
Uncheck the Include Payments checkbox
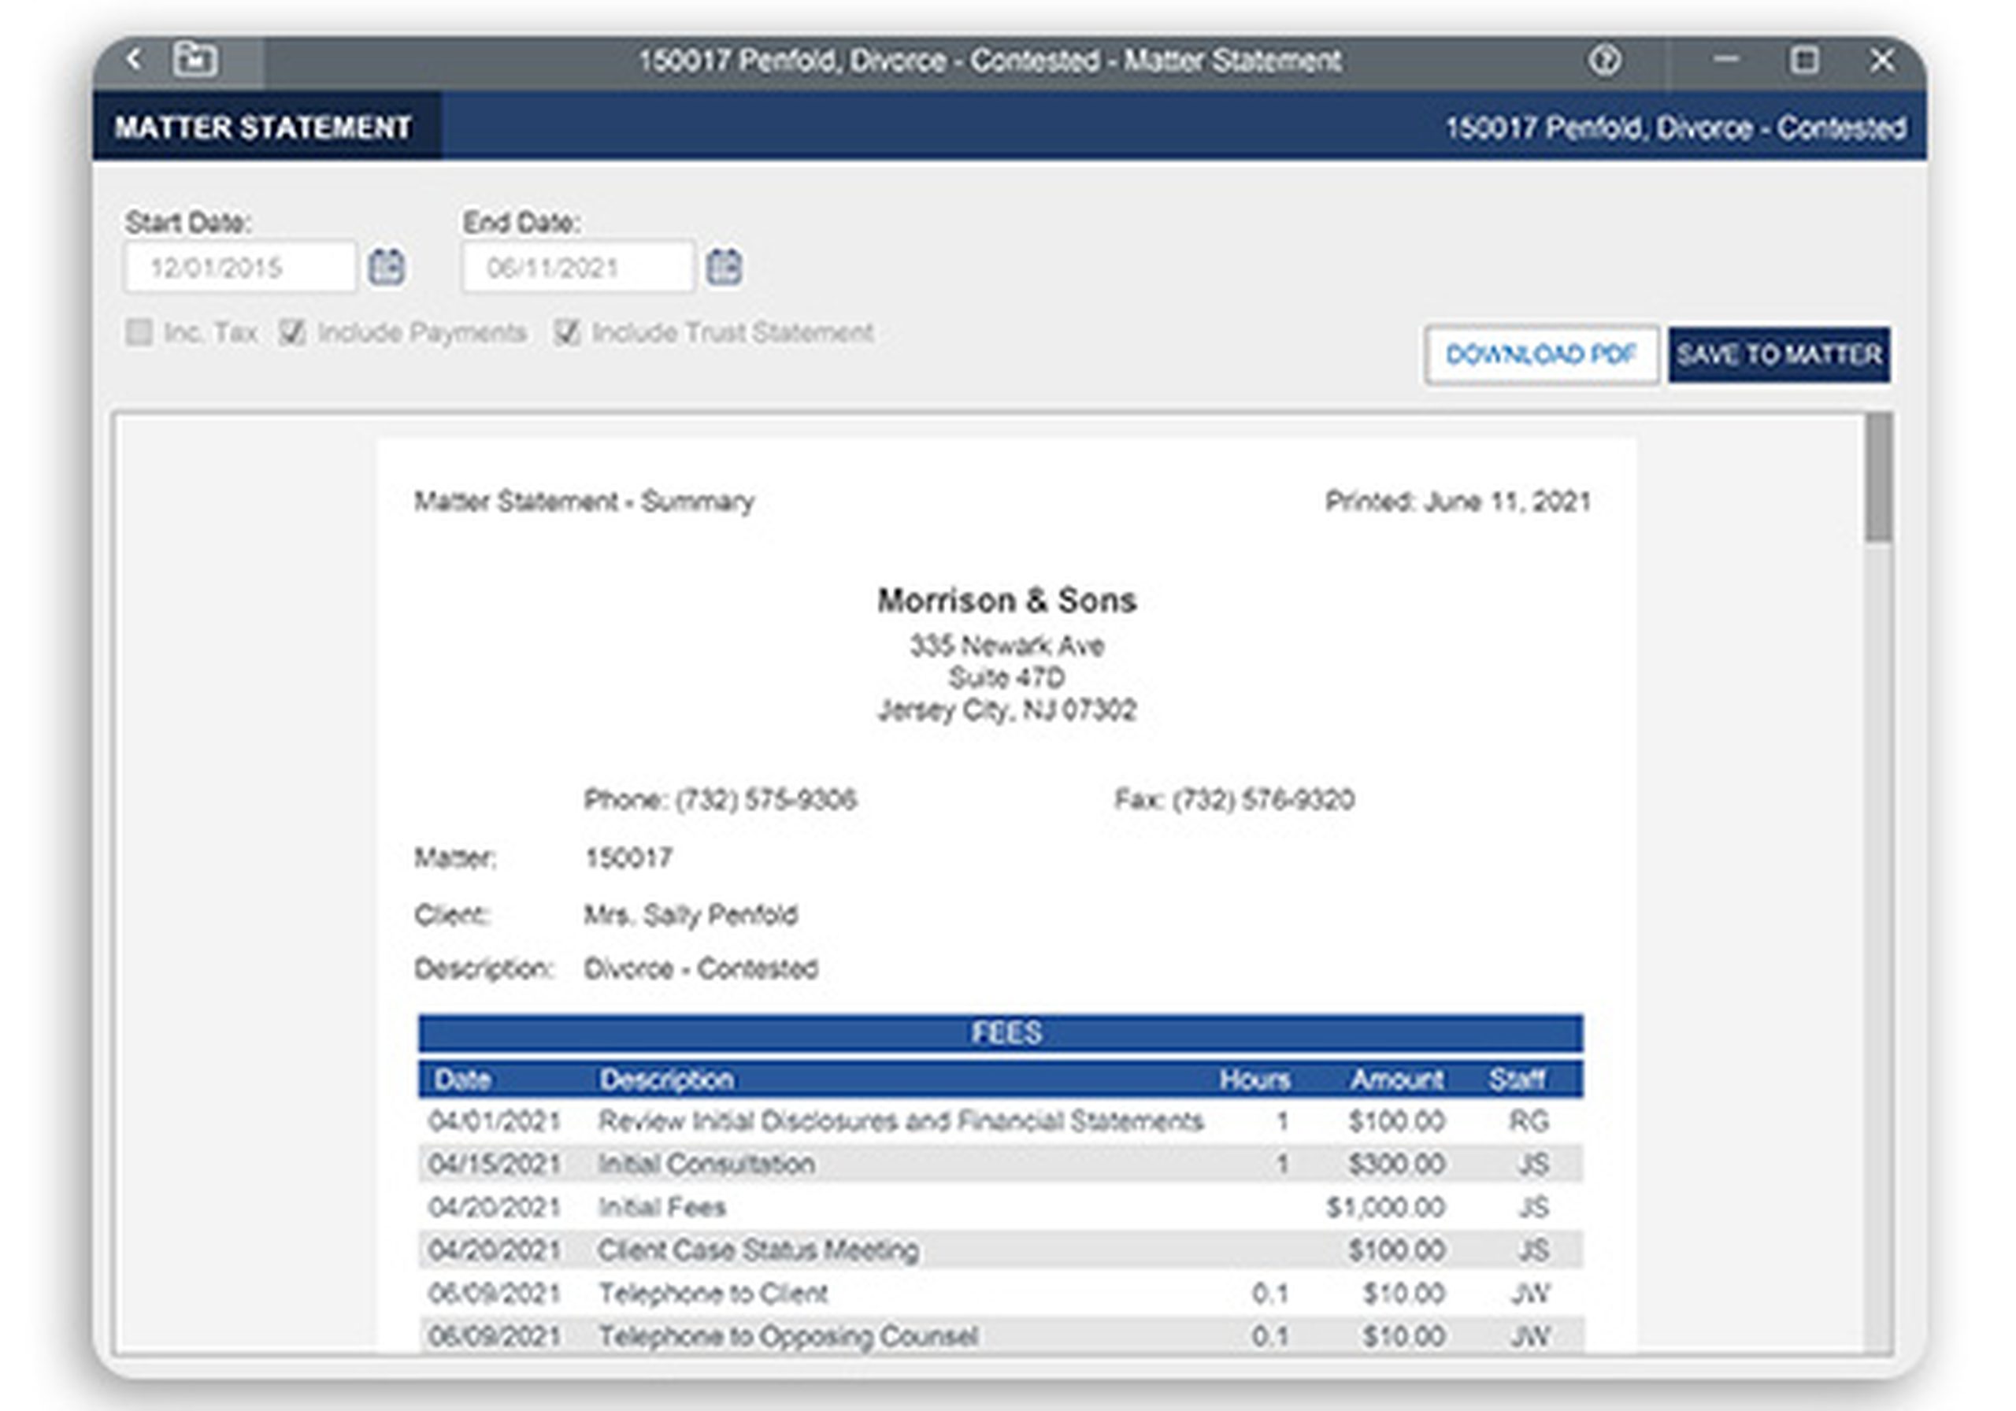[x=292, y=333]
